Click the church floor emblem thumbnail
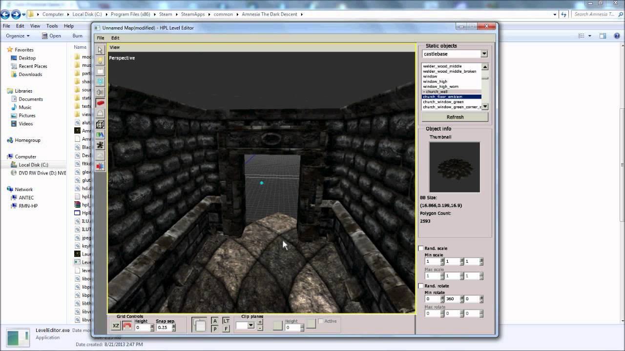Viewport: 625px width, 351px height. (x=455, y=167)
